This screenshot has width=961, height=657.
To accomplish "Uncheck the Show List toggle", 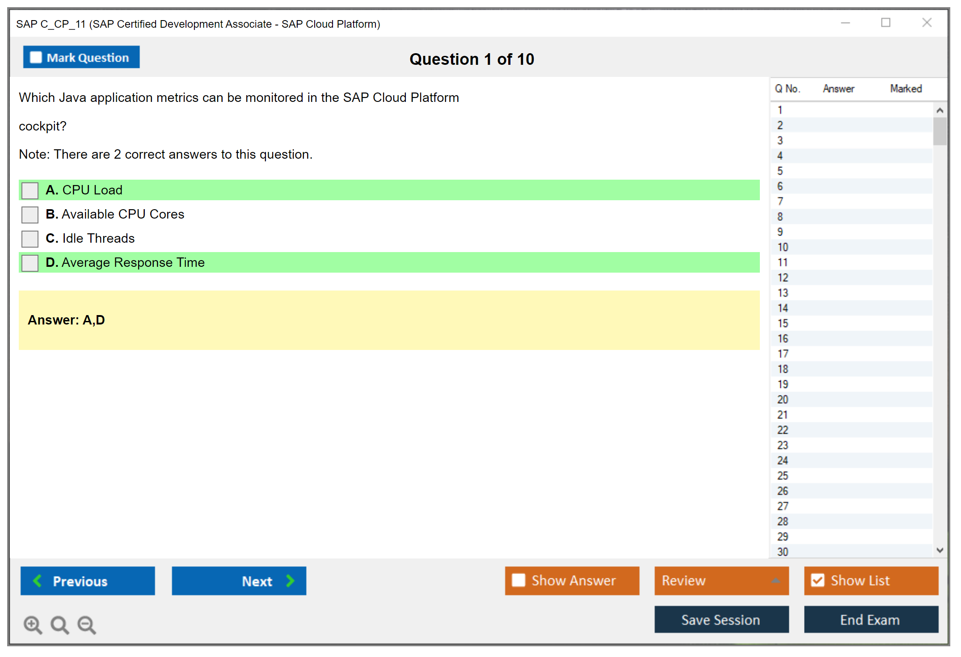I will click(x=818, y=580).
